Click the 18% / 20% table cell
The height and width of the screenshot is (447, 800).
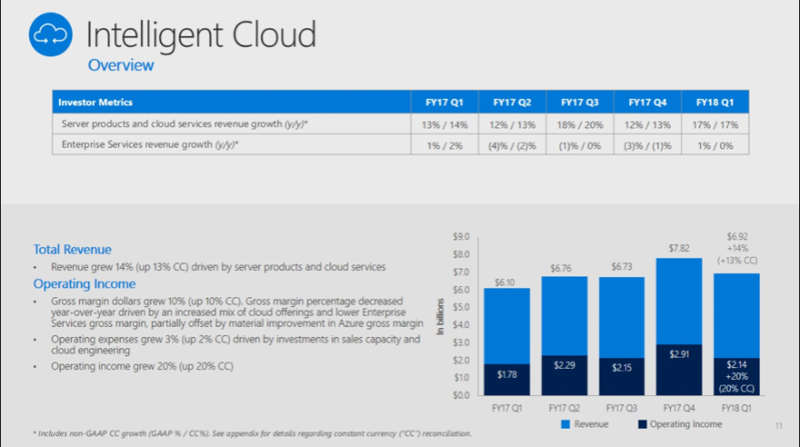tap(579, 124)
